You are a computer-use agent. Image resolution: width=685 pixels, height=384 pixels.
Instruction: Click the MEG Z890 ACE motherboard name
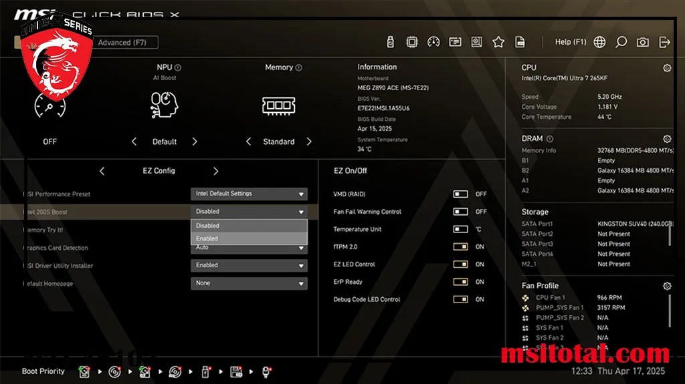coord(393,87)
